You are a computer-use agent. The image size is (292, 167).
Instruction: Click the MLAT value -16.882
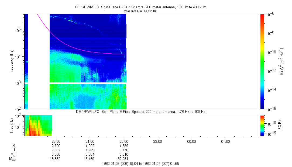pyautogui.click(x=56, y=159)
